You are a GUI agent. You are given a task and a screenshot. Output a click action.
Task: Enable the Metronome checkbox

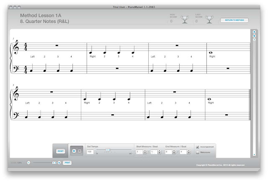[198, 152]
